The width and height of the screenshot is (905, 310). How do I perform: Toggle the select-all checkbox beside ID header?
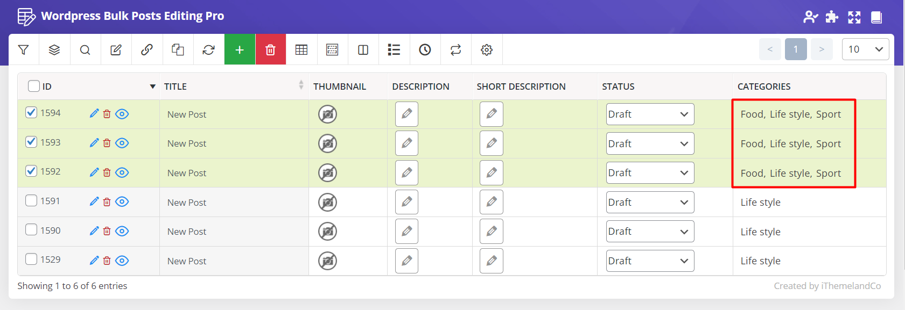34,86
